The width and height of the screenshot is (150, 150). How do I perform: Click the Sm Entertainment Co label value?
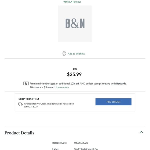click(86, 149)
